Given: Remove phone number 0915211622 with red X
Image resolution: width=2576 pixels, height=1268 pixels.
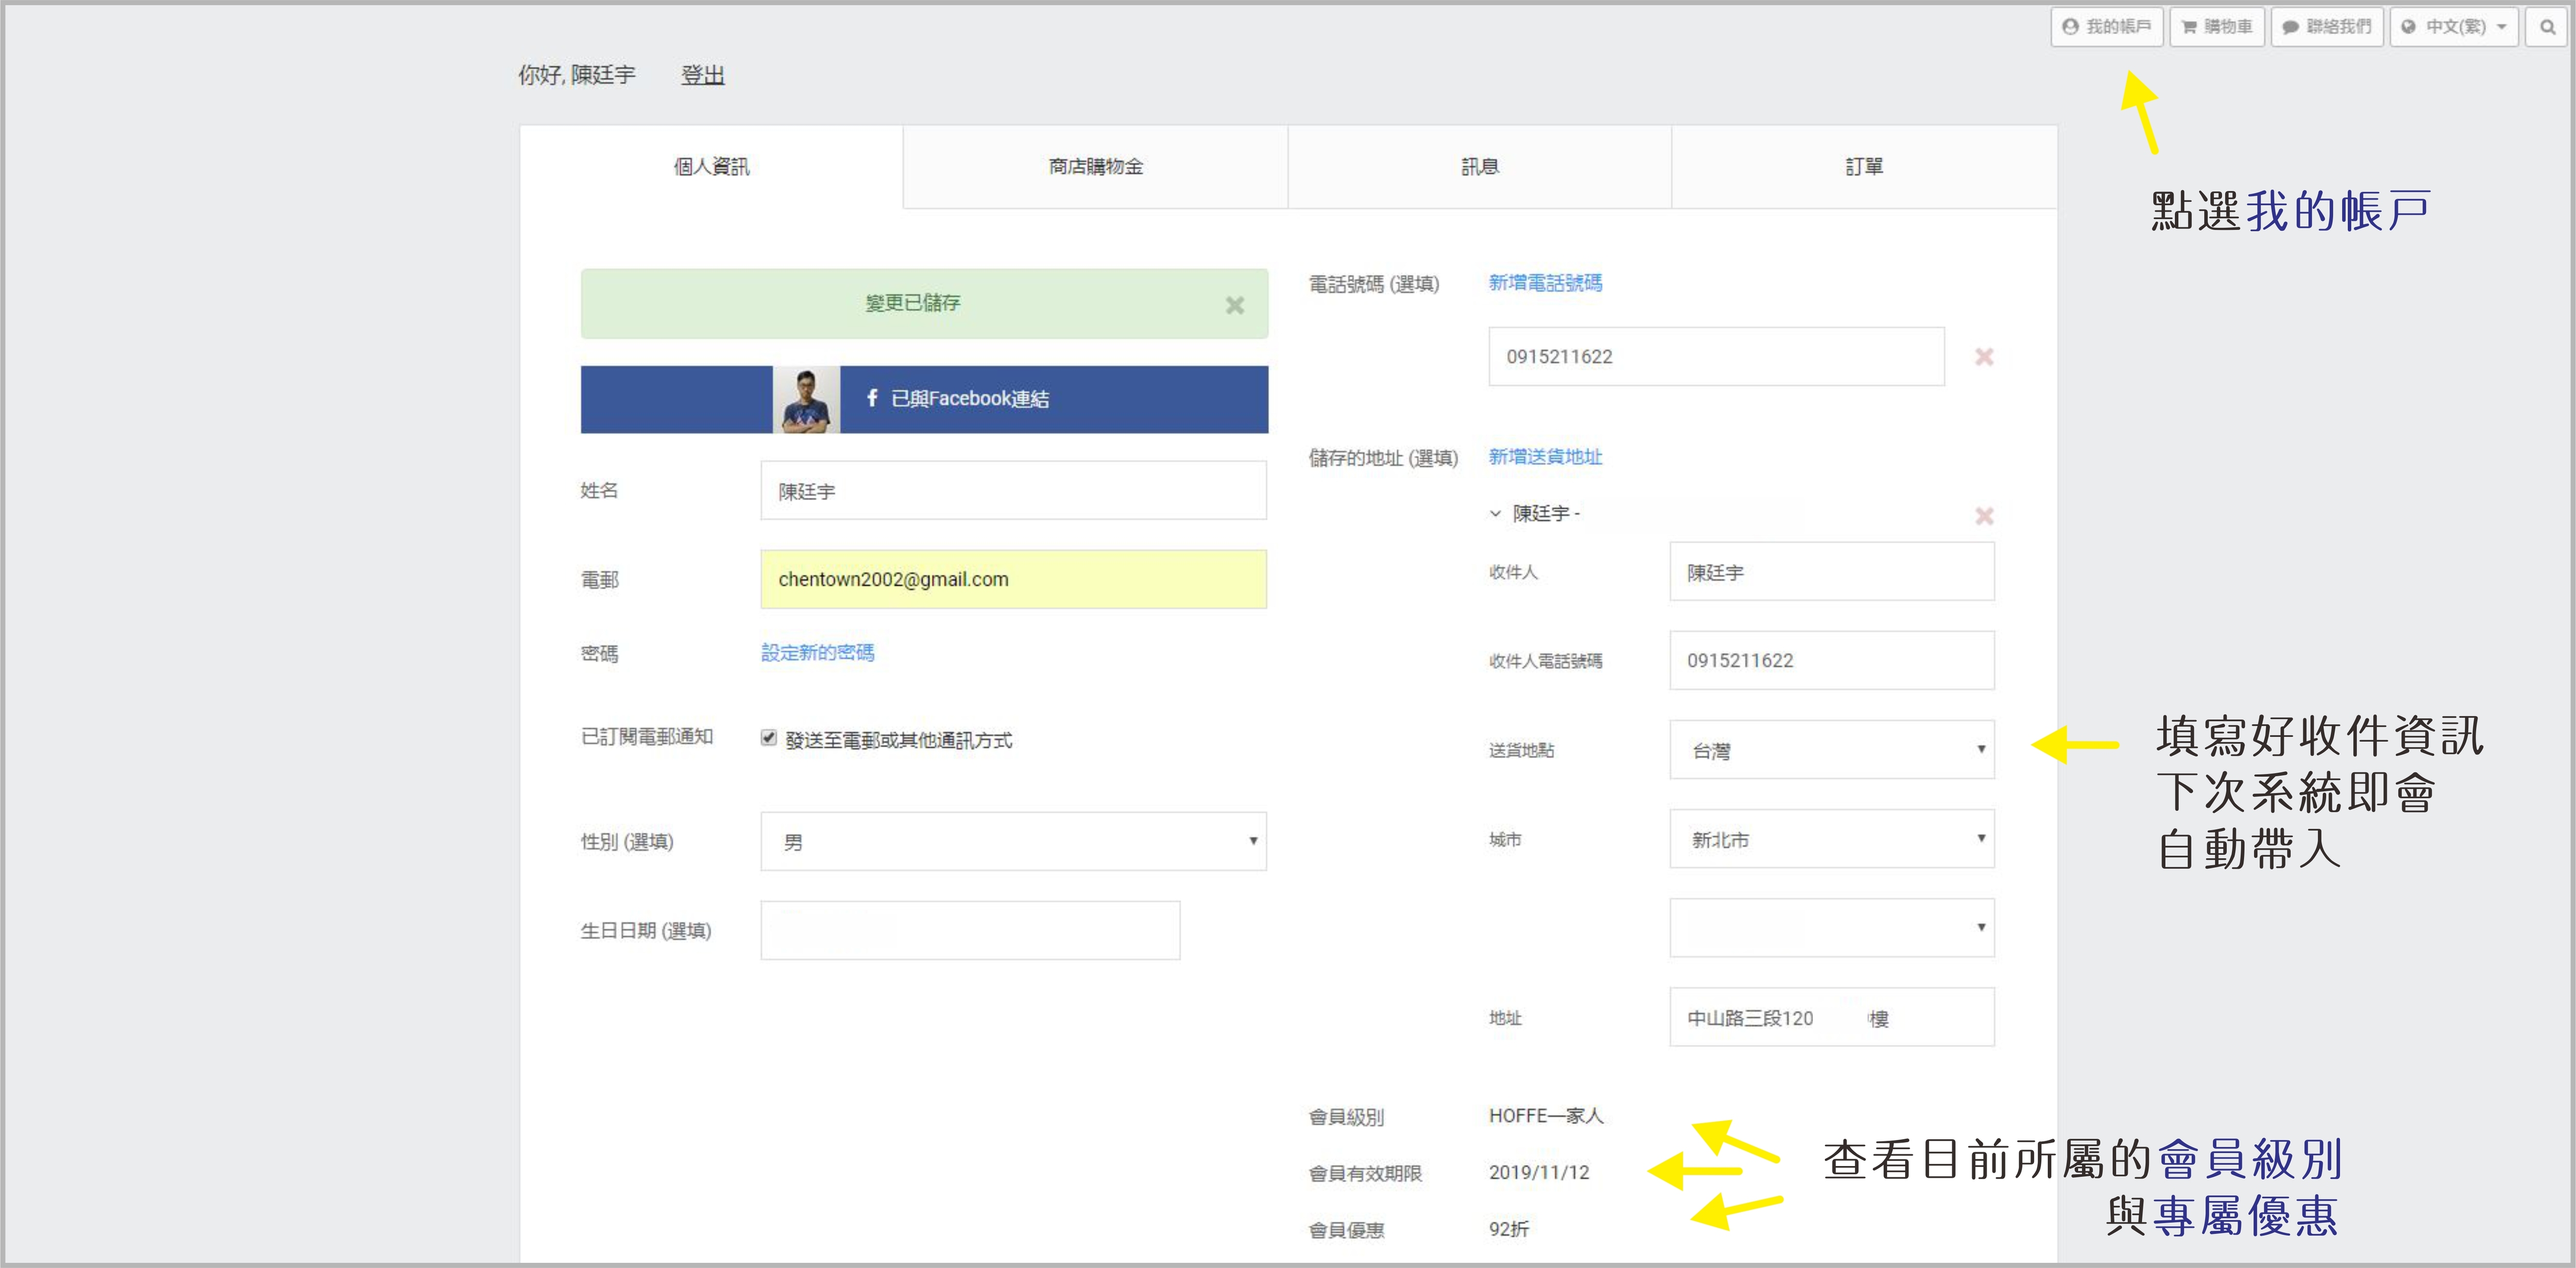Looking at the screenshot, I should click(x=1983, y=357).
